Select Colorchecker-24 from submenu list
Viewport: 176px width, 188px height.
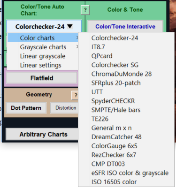click(126, 38)
